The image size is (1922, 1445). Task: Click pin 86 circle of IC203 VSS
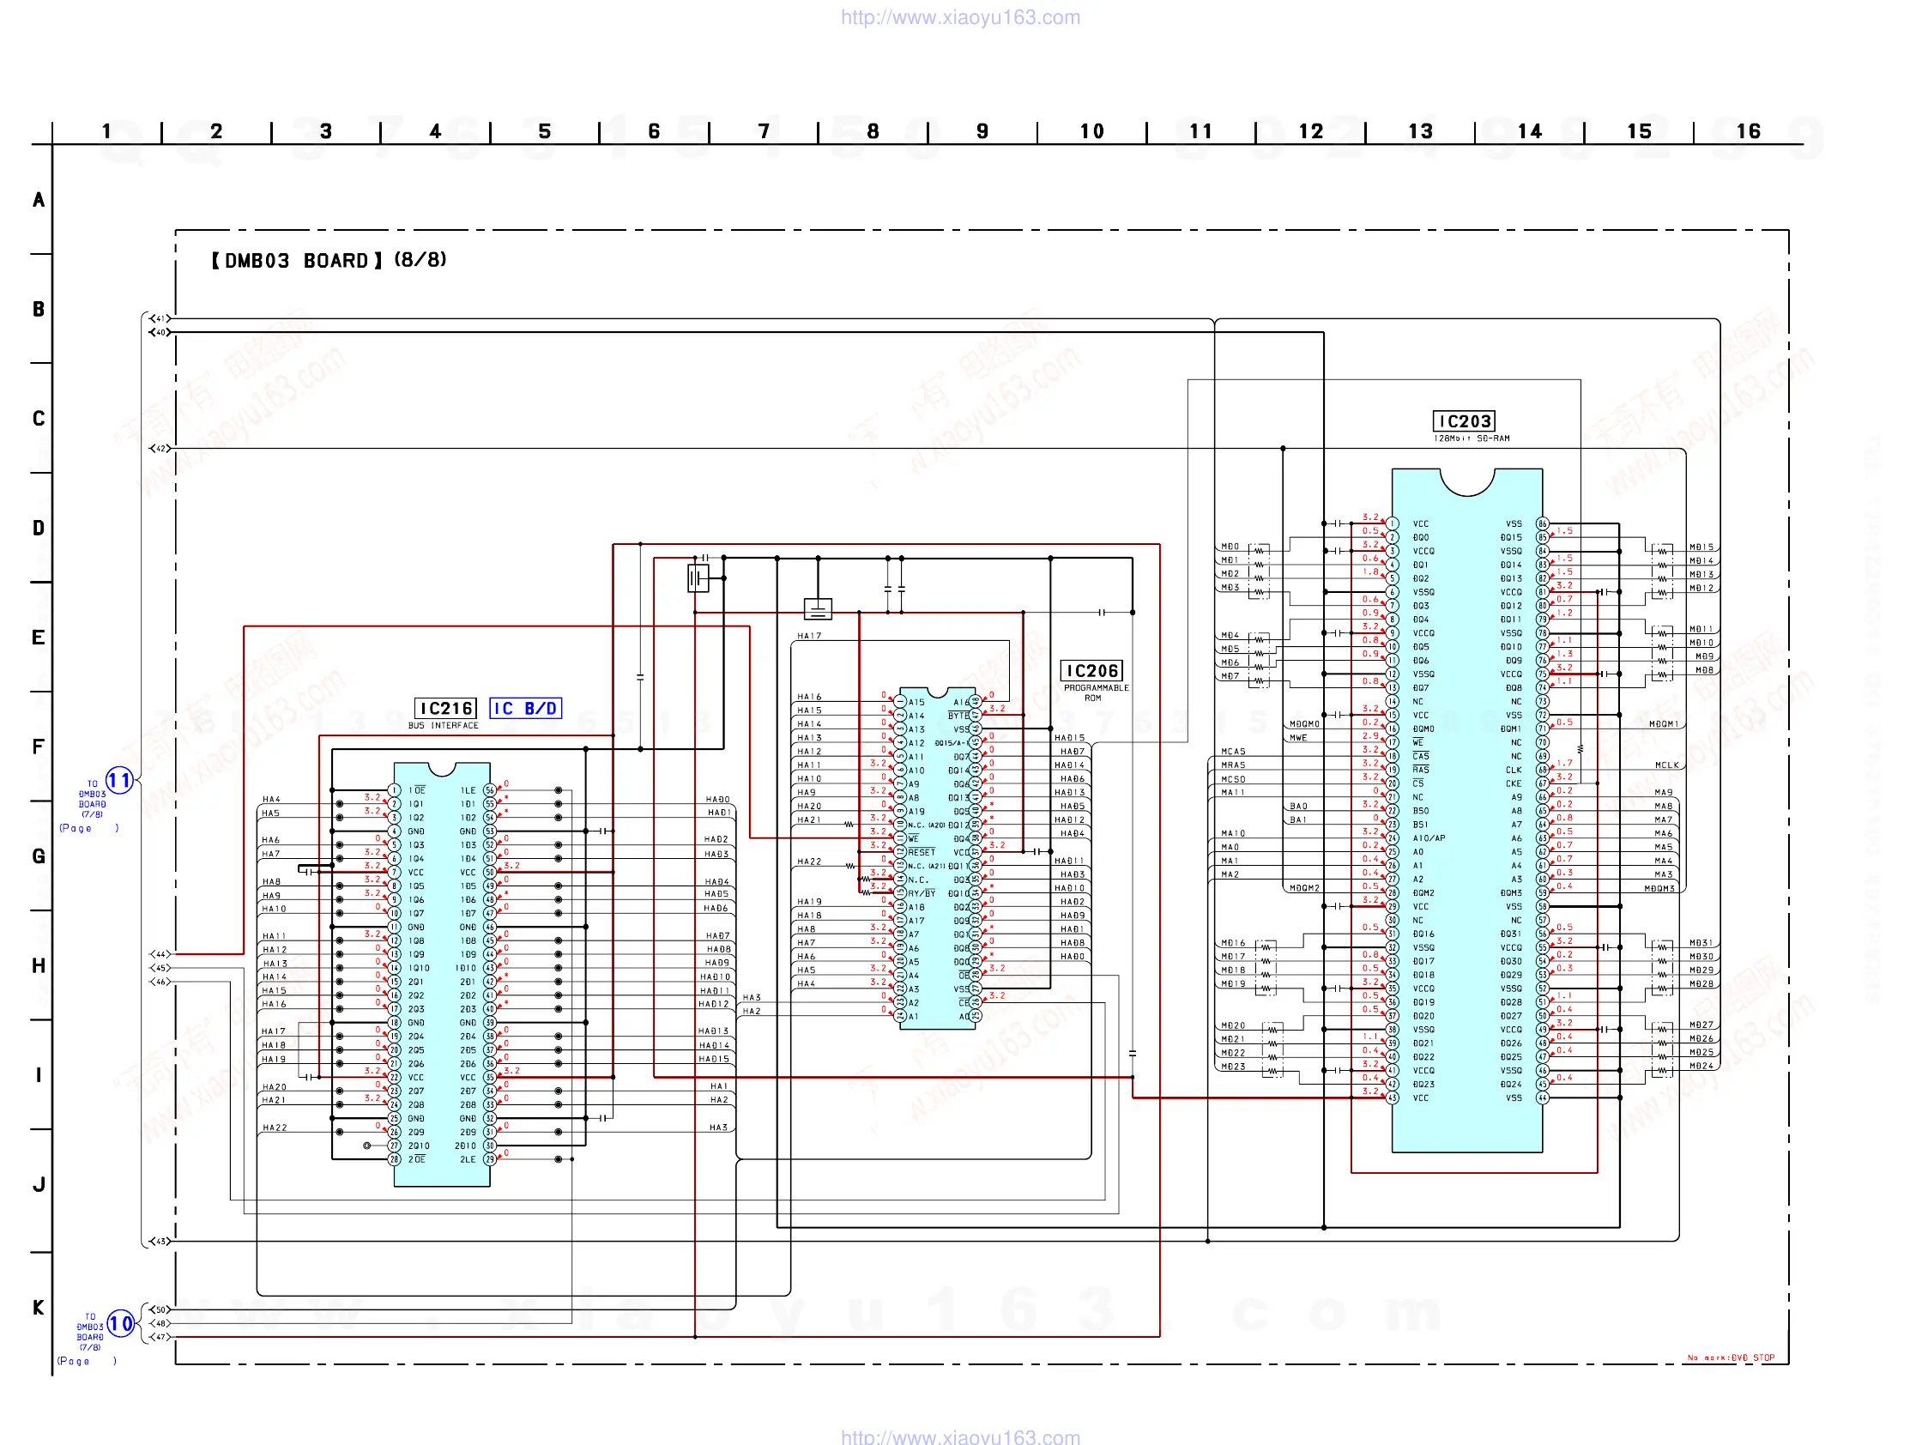(1542, 524)
